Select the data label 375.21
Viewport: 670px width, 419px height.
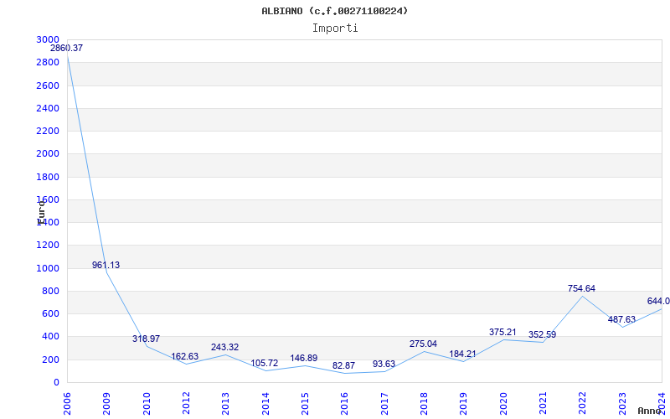502,332
